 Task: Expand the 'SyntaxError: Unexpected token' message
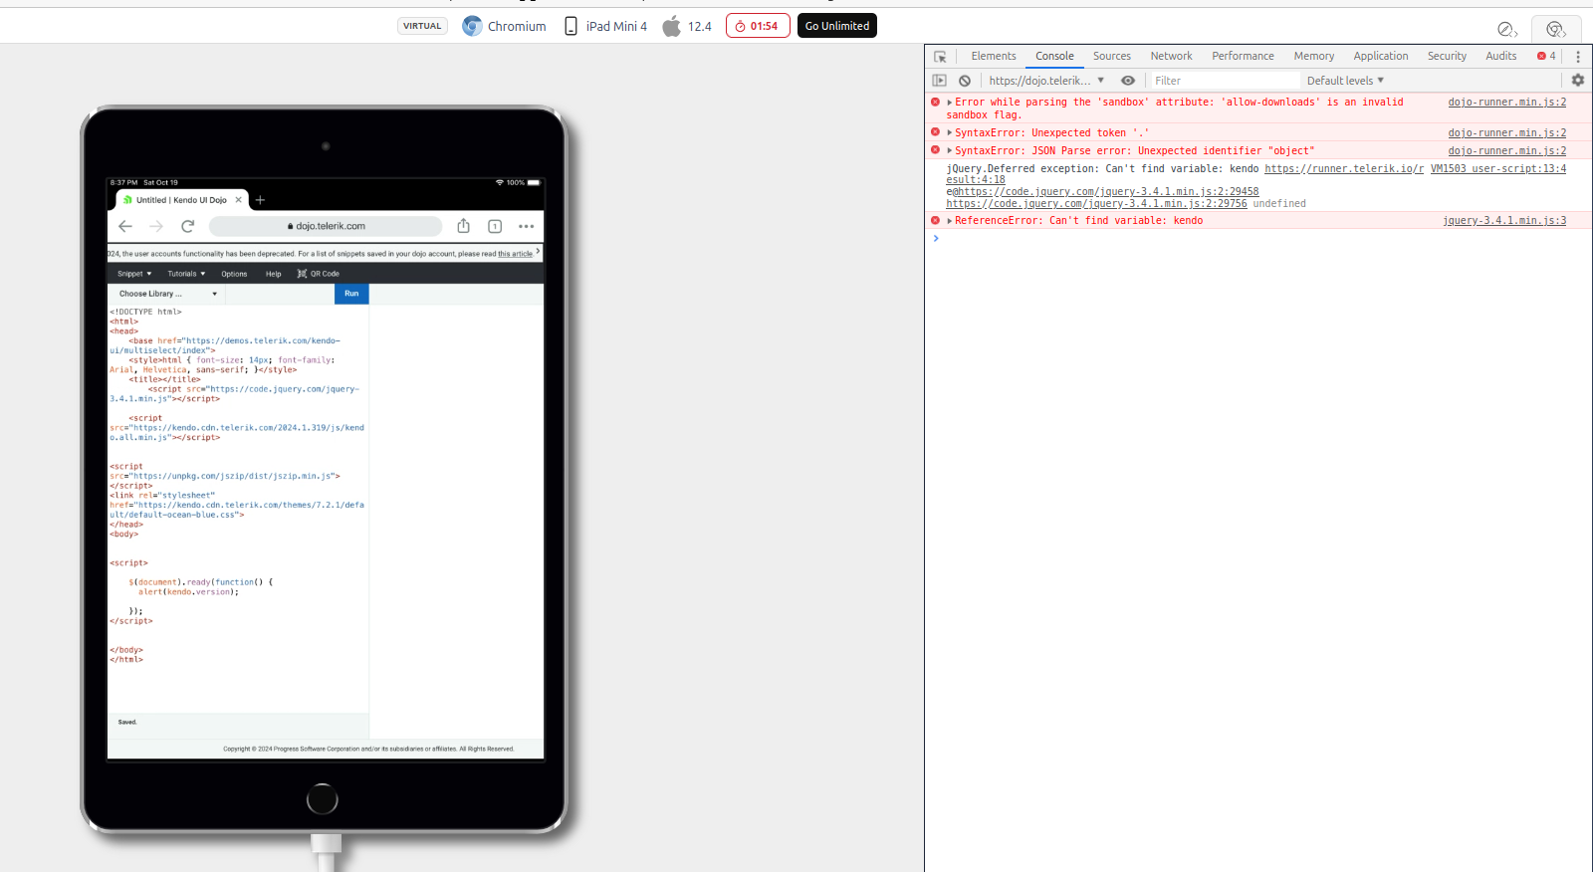click(x=950, y=133)
